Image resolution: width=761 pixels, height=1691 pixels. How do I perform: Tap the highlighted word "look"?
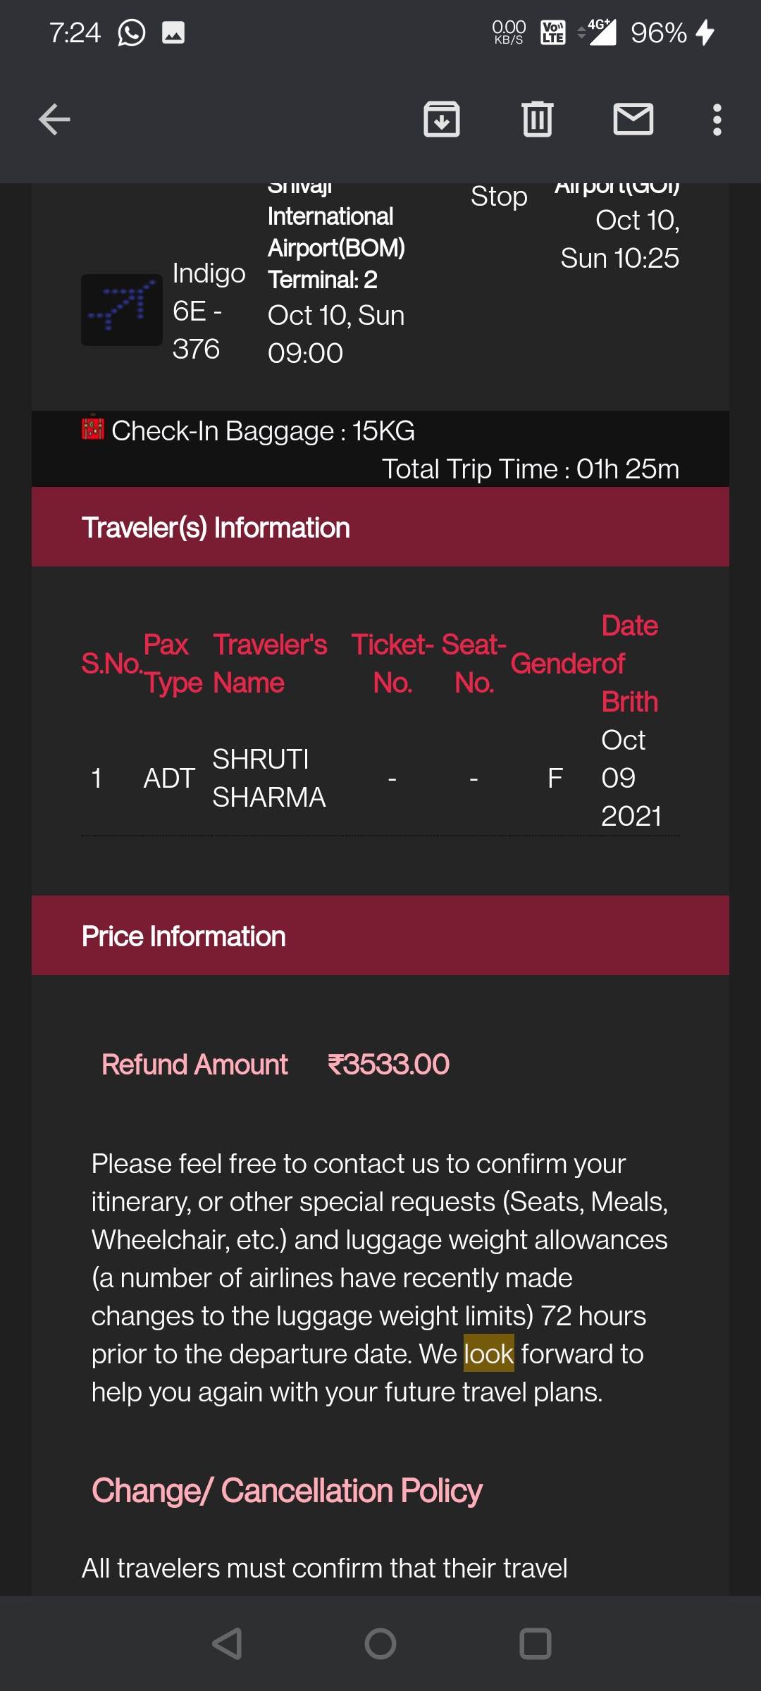coord(488,1354)
